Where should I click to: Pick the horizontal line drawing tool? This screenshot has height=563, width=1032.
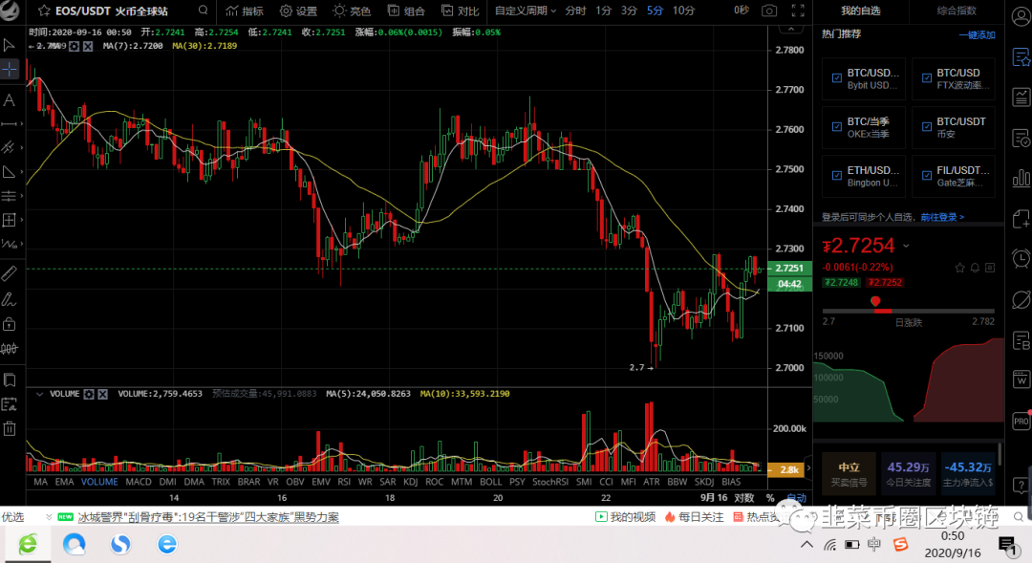click(x=10, y=124)
